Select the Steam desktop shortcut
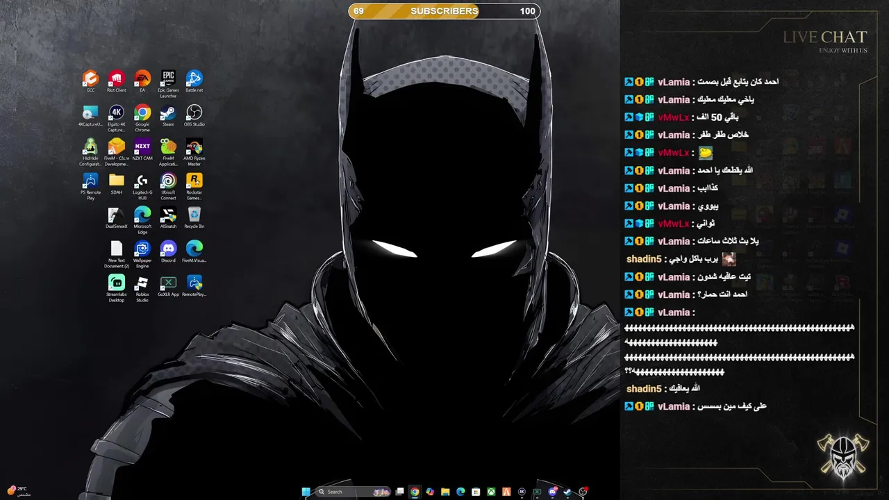889x500 pixels. [168, 115]
